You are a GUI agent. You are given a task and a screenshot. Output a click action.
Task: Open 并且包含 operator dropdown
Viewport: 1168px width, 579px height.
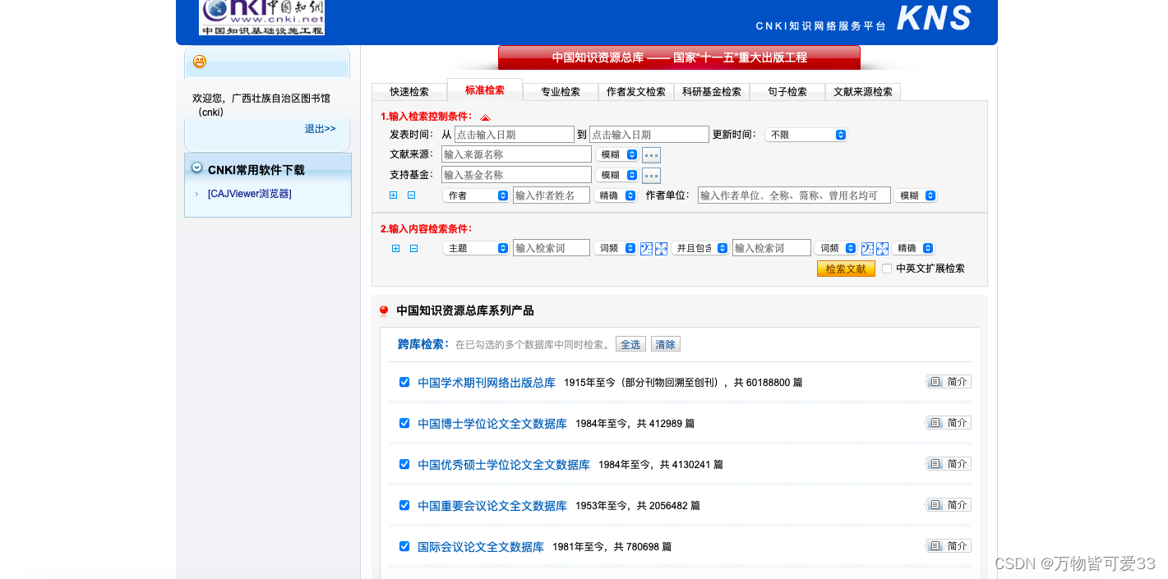[700, 248]
